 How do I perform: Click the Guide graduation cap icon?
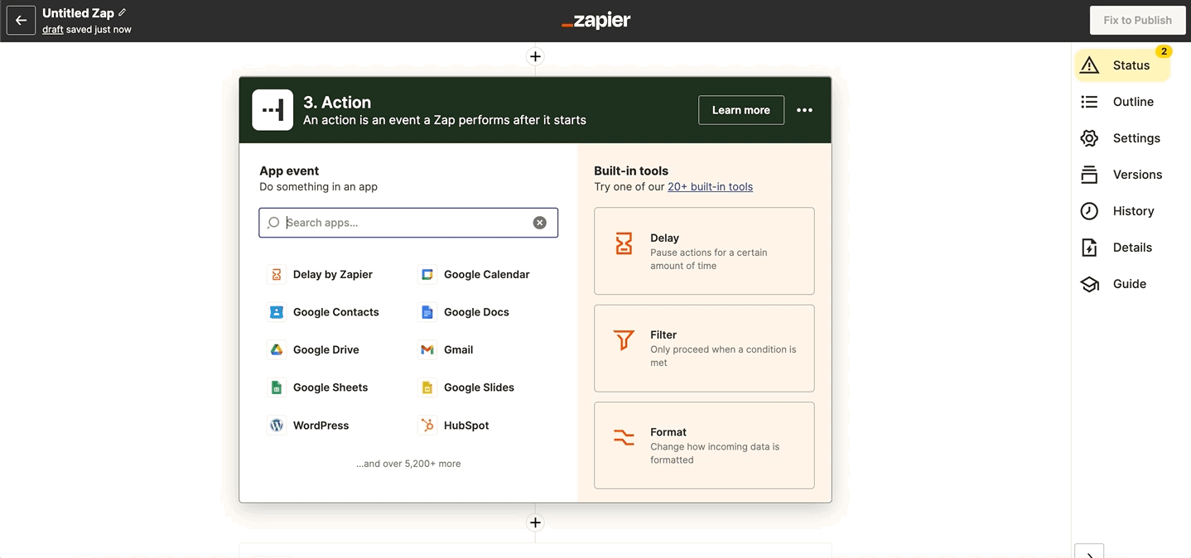point(1089,284)
